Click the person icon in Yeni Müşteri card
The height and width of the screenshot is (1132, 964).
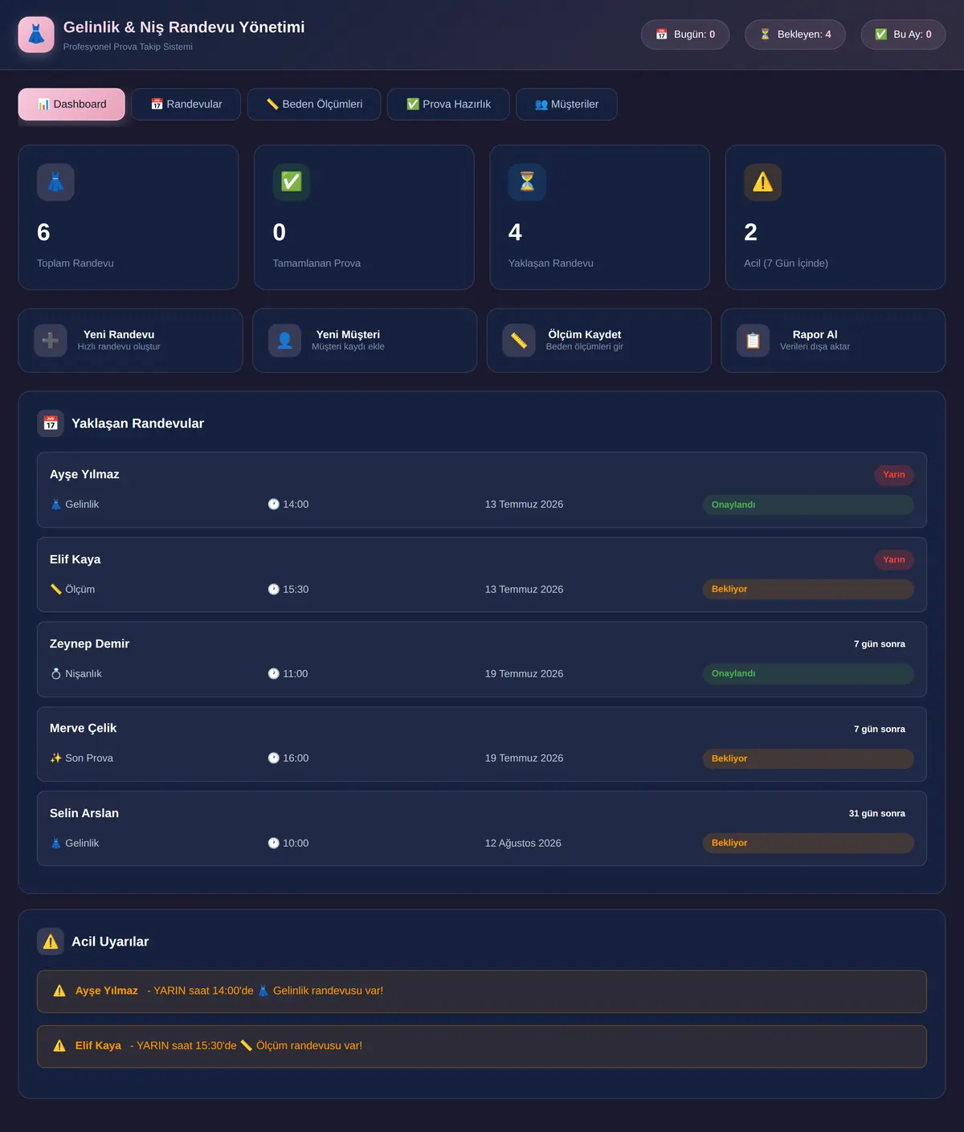[x=284, y=341]
